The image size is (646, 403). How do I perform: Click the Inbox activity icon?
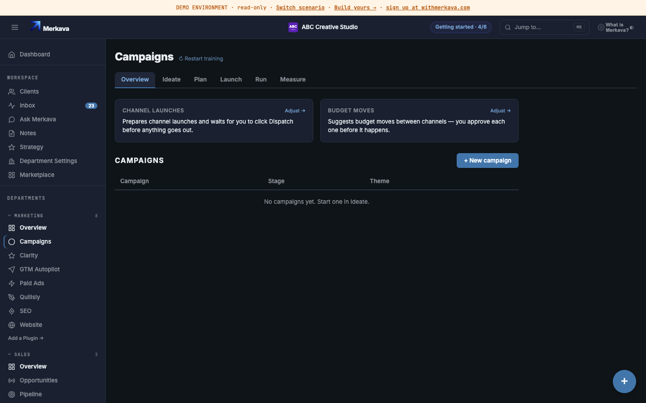click(12, 106)
